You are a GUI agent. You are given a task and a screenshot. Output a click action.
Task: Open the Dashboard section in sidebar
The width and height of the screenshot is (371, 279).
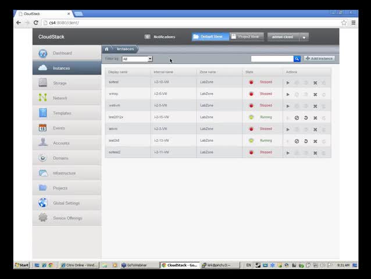[x=67, y=53]
